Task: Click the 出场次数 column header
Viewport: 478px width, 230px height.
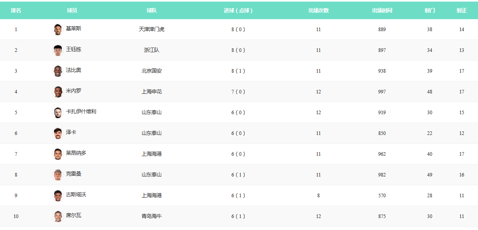Action: (x=318, y=11)
